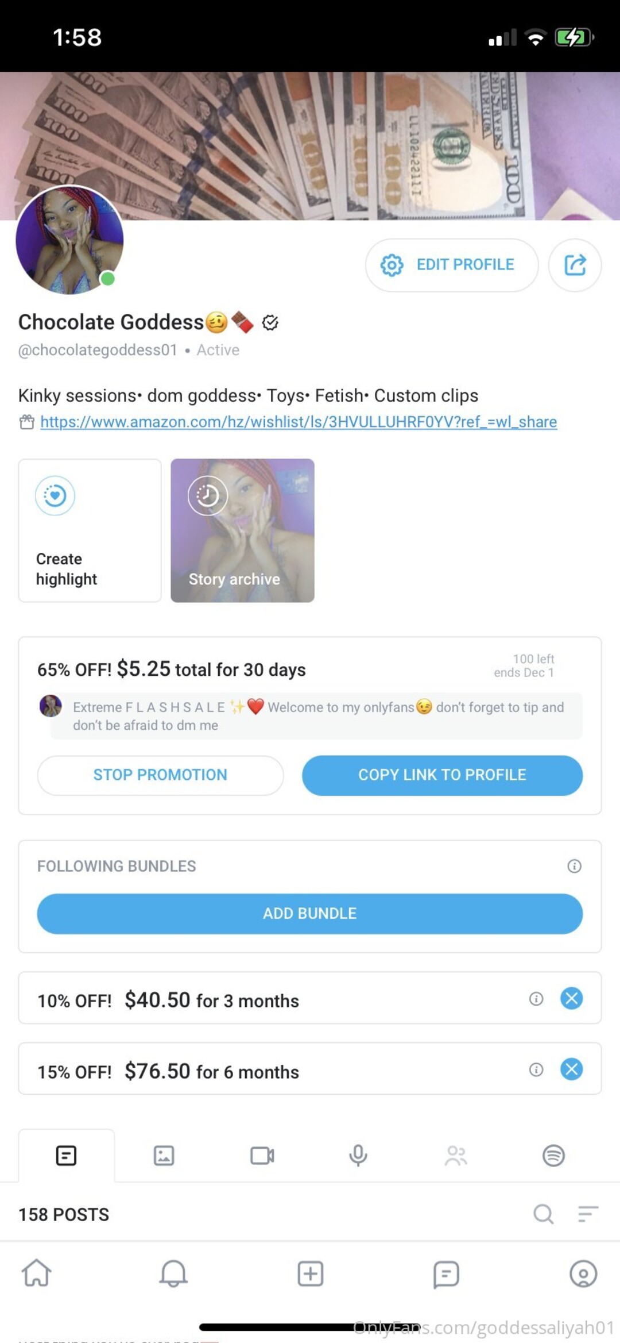Screen dimensions: 620x1343
Task: View info for 3 months bundle
Action: point(536,999)
